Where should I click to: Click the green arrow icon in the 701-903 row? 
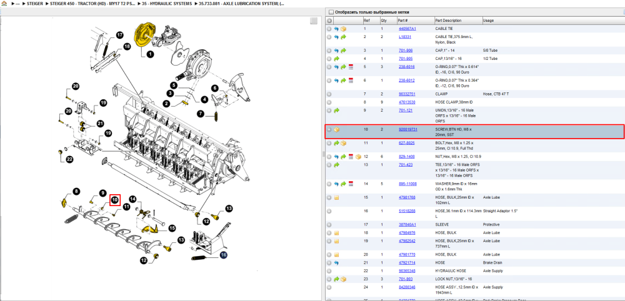coord(336,279)
